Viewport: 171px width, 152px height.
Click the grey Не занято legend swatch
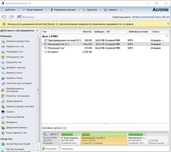[x=60, y=149]
